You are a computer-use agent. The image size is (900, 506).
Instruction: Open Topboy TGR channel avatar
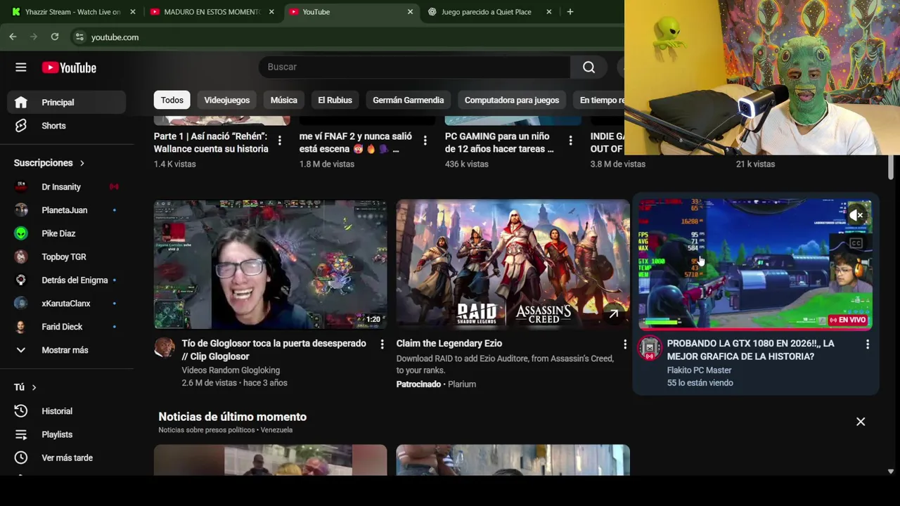tap(21, 257)
